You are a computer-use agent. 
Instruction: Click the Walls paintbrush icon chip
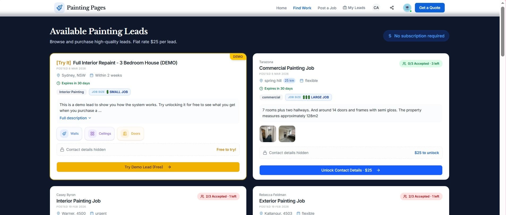(x=64, y=134)
